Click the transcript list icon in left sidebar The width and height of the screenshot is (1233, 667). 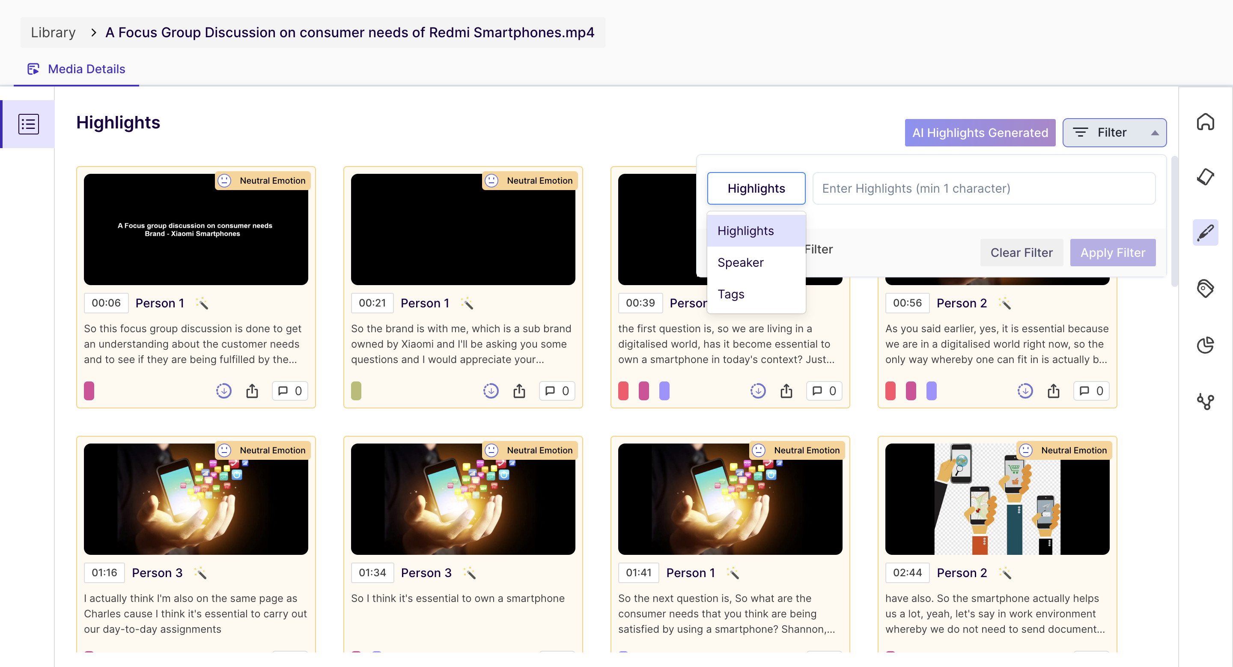28,124
